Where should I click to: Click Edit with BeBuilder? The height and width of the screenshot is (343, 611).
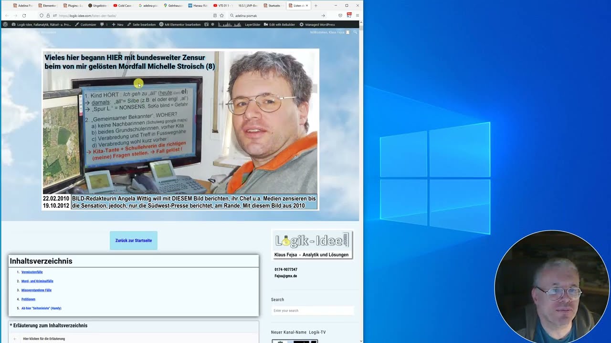[279, 24]
